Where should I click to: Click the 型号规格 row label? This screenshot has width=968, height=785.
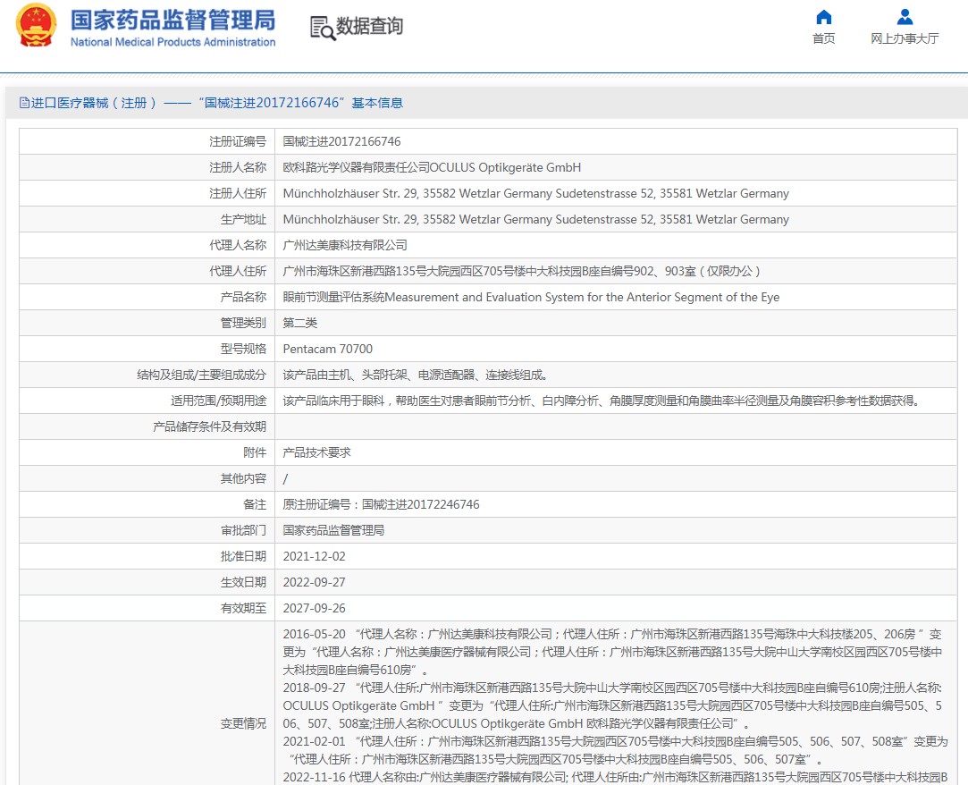(243, 349)
